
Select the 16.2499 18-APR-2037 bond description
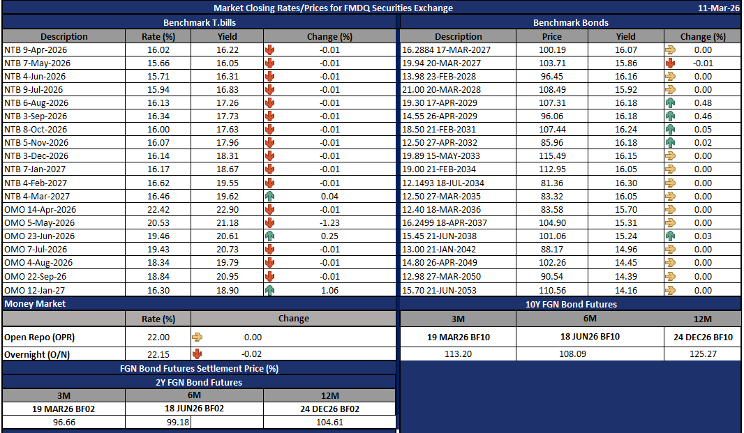click(458, 223)
